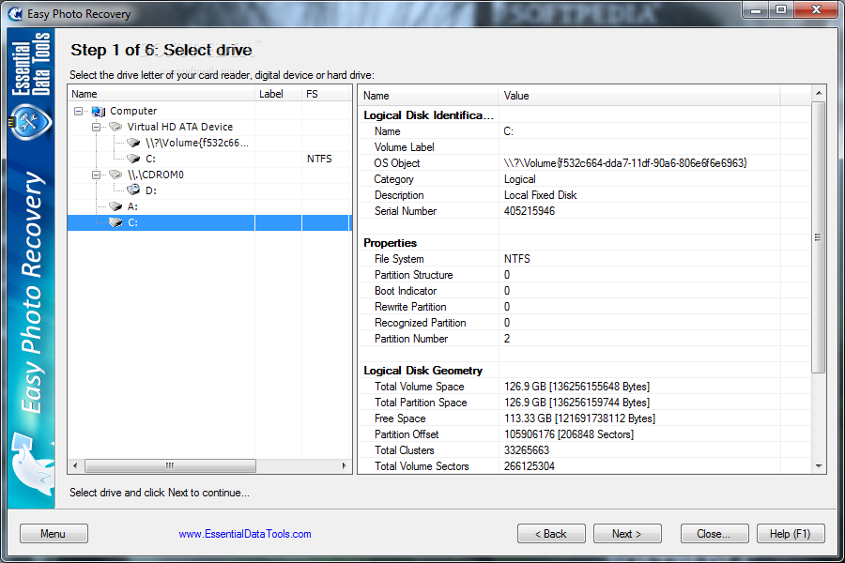Select the Computer root item
This screenshot has height=563, width=845.
pyautogui.click(x=133, y=111)
